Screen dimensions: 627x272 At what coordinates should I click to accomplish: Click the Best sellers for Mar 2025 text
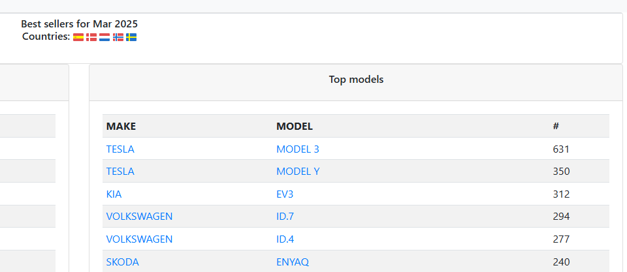pos(79,24)
